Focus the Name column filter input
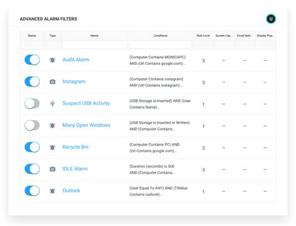 pyautogui.click(x=94, y=45)
